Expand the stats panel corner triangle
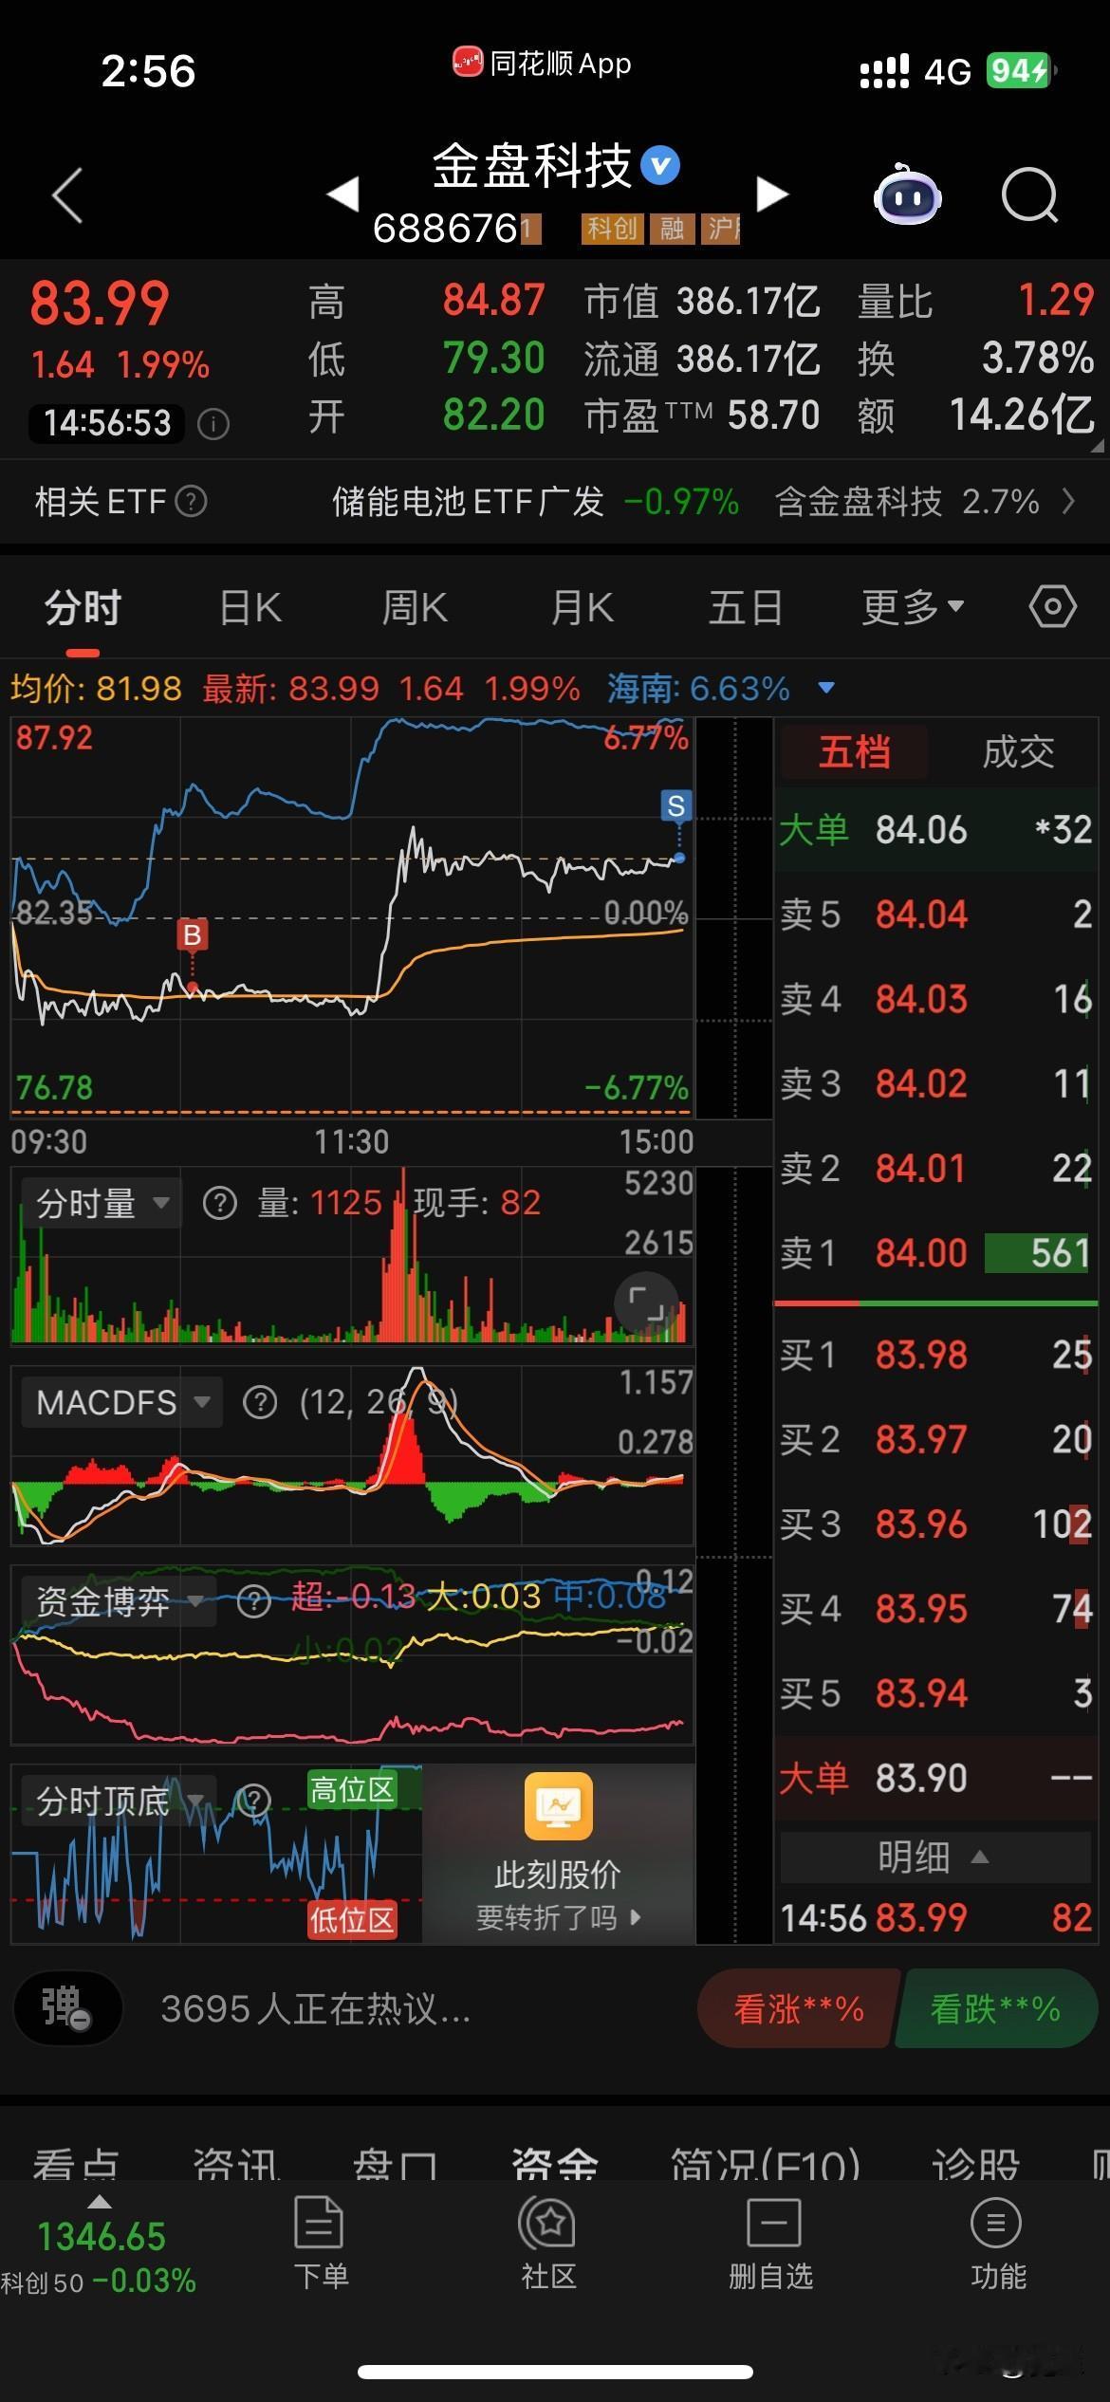The image size is (1110, 2402). (1097, 446)
